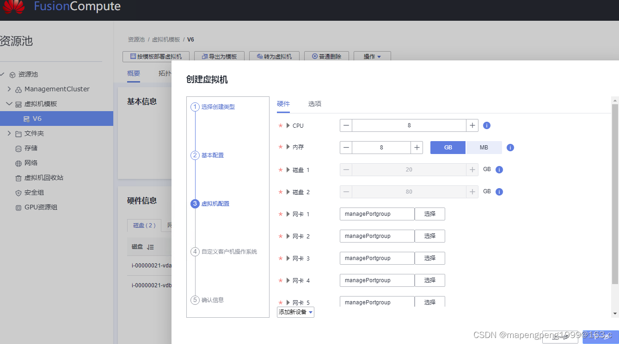Expand the 网卡 3 settings row

(288, 258)
